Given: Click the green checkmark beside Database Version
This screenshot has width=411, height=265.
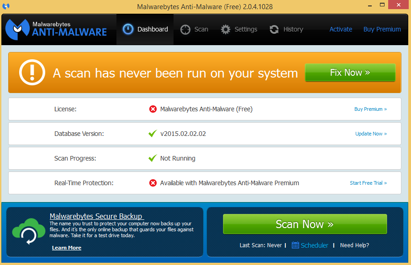Looking at the screenshot, I should tap(153, 133).
